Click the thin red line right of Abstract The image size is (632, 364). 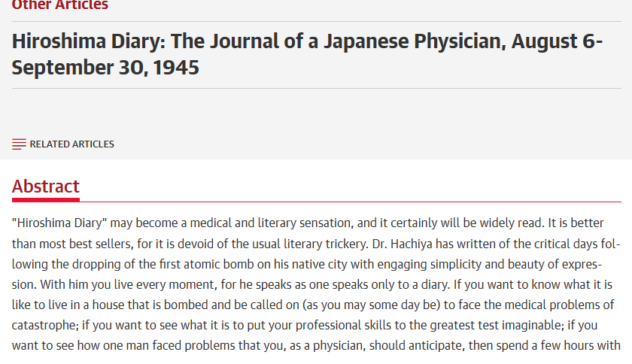[351, 202]
